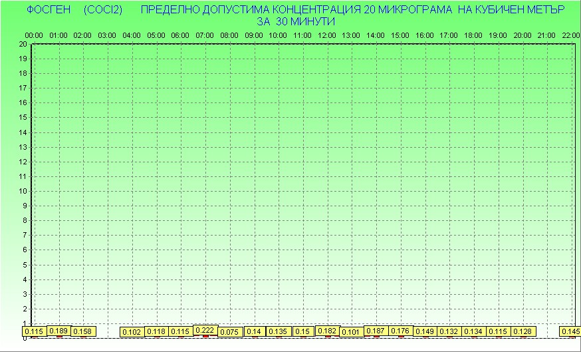Click the 0.075 value label

229,332
